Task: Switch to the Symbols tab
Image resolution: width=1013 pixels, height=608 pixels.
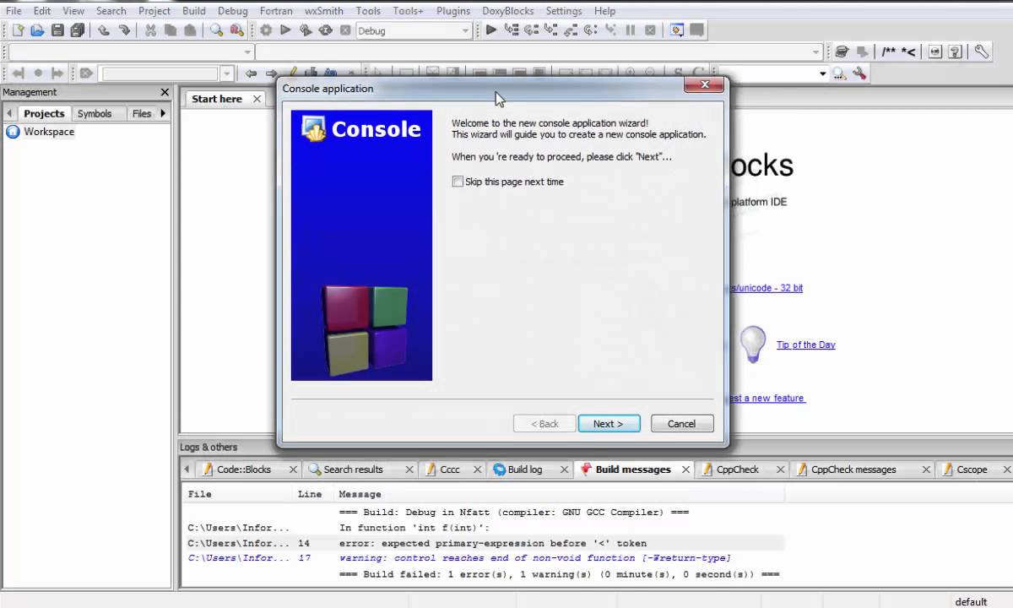Action: coord(95,113)
